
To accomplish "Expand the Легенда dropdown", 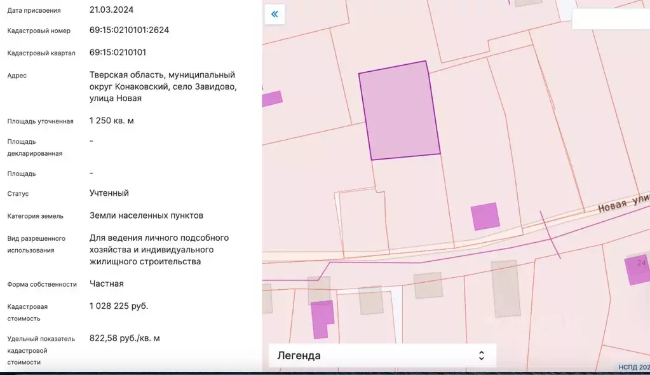I will tap(383, 355).
